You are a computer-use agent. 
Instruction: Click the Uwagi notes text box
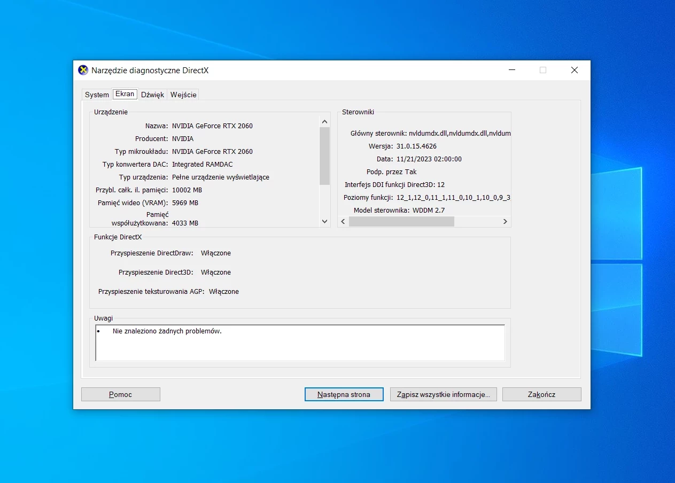[x=300, y=342]
